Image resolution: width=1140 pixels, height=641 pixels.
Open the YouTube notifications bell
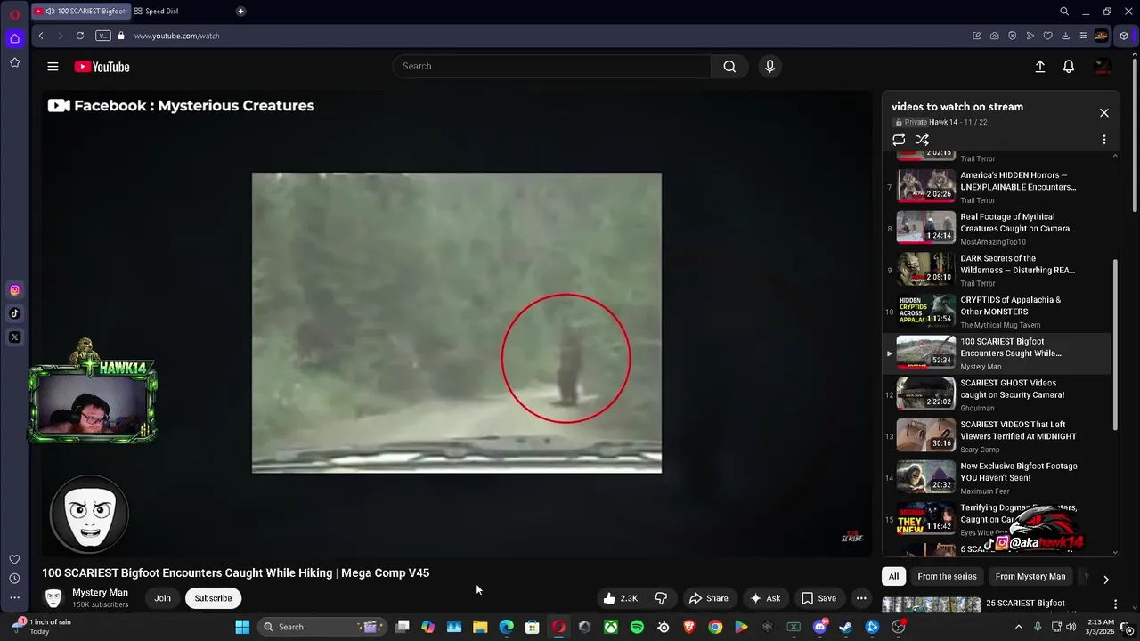pyautogui.click(x=1069, y=67)
